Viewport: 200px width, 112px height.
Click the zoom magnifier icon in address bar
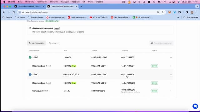coord(158,12)
